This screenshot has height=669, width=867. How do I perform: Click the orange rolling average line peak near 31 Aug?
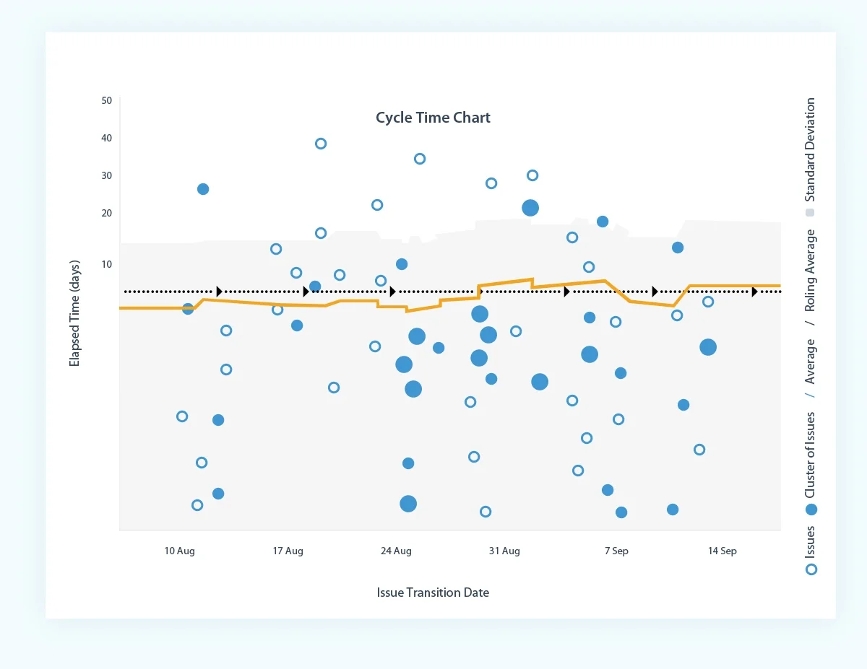coord(532,279)
